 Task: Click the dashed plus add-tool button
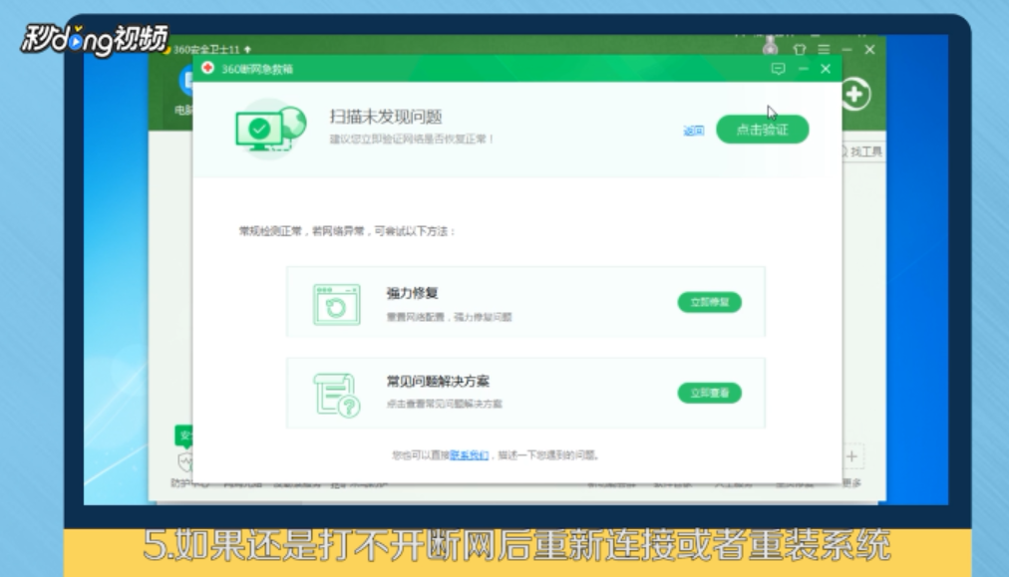pos(852,456)
